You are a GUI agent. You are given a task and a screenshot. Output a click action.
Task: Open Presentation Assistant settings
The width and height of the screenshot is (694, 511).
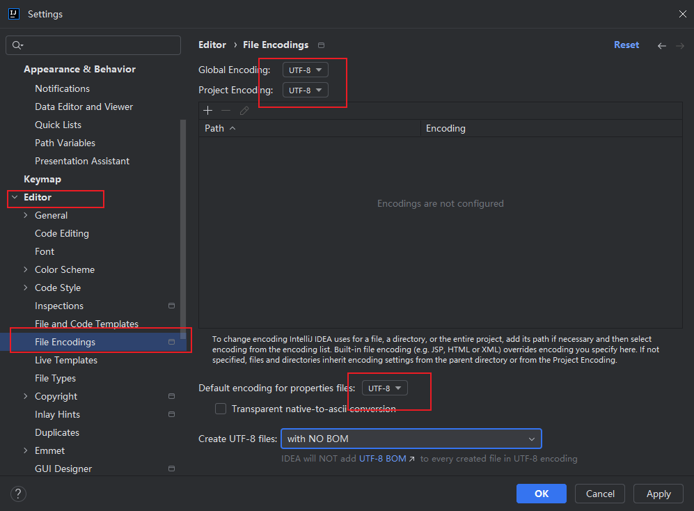click(x=82, y=162)
